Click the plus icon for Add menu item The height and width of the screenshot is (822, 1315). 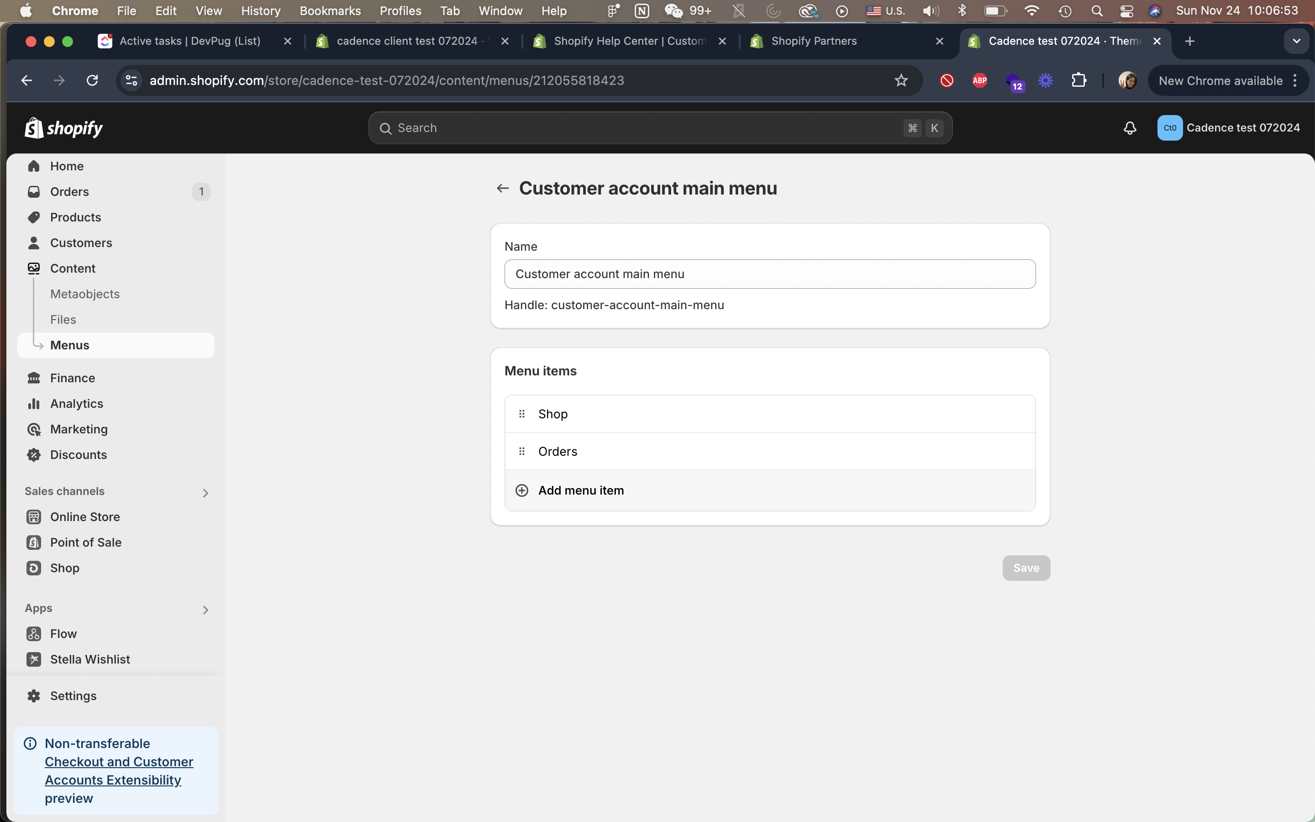tap(521, 490)
